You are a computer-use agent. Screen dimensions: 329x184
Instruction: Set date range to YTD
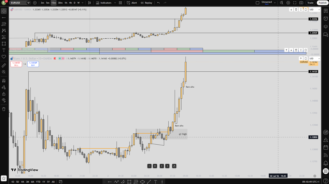(x=38, y=182)
